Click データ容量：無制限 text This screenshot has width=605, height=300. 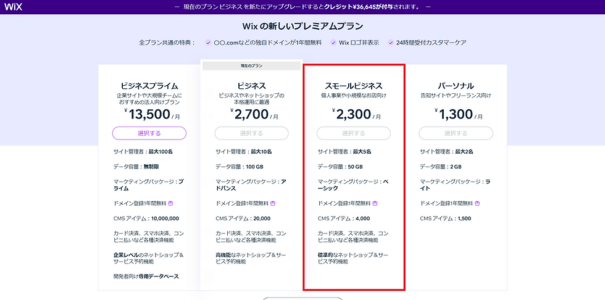(x=136, y=167)
